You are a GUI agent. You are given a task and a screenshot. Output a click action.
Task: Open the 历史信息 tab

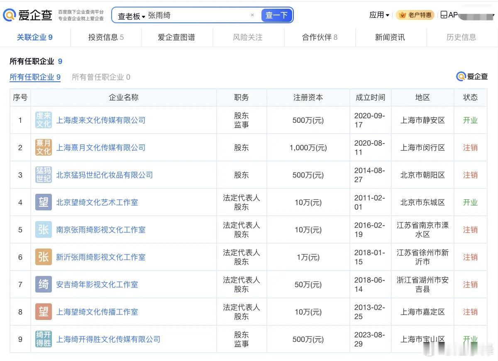[x=461, y=37]
